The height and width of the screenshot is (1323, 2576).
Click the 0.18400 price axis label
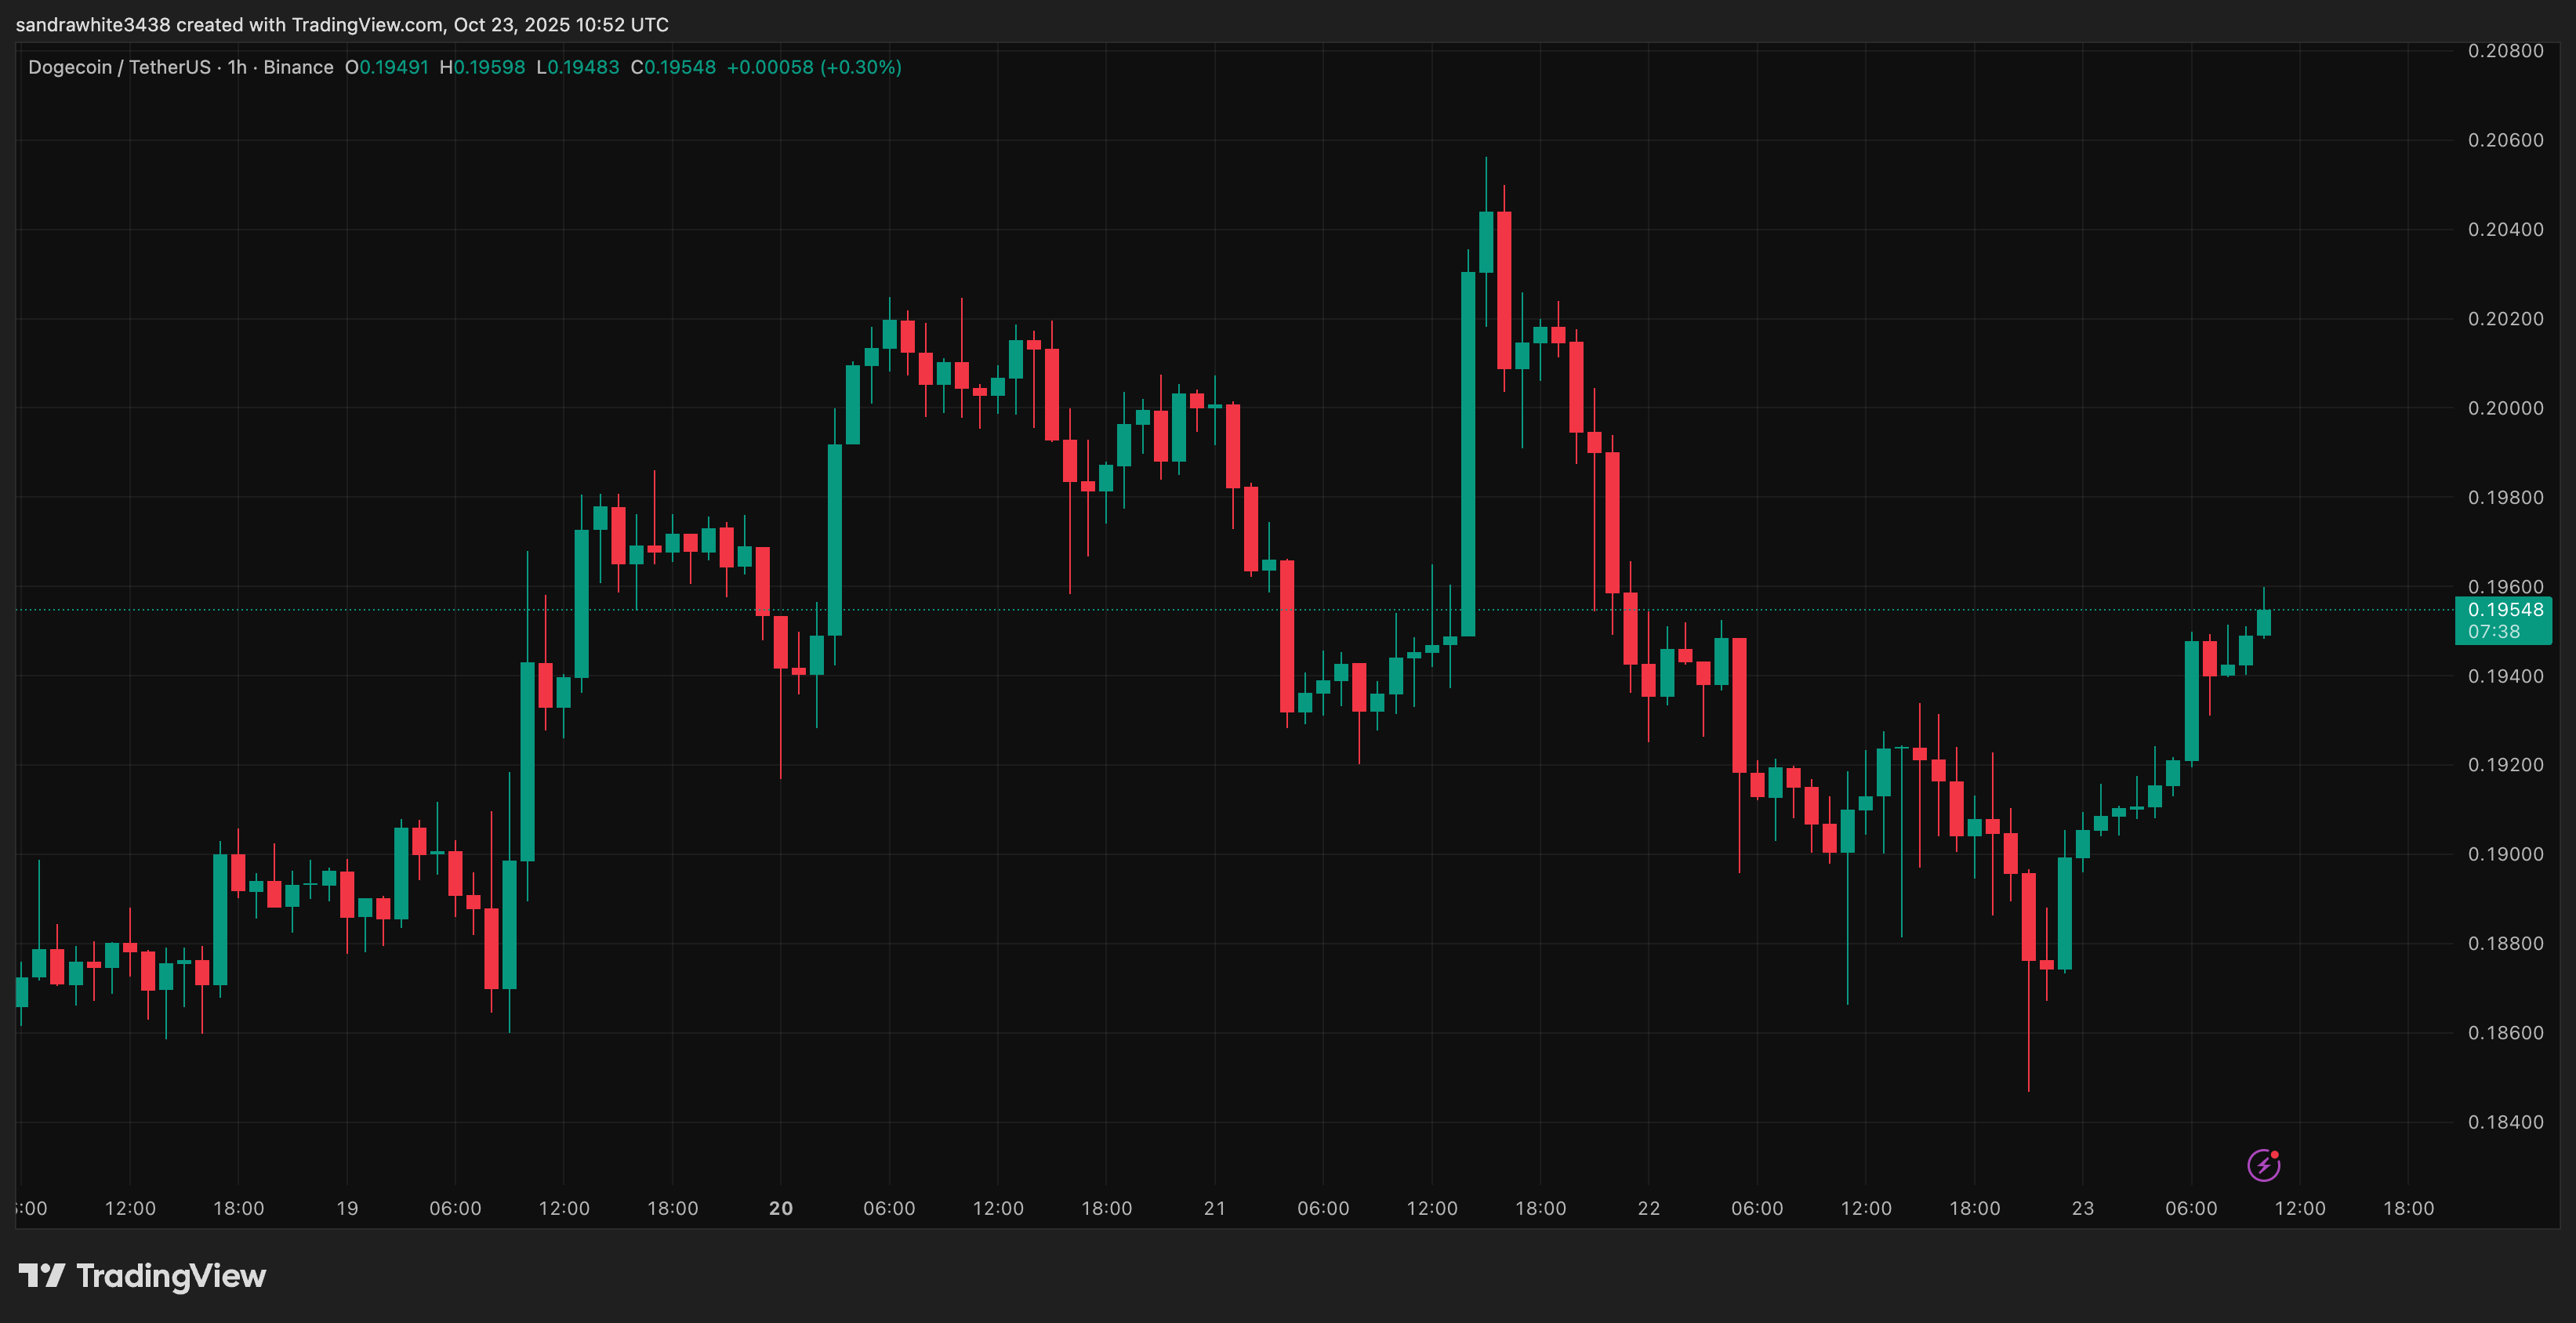click(x=2505, y=1122)
